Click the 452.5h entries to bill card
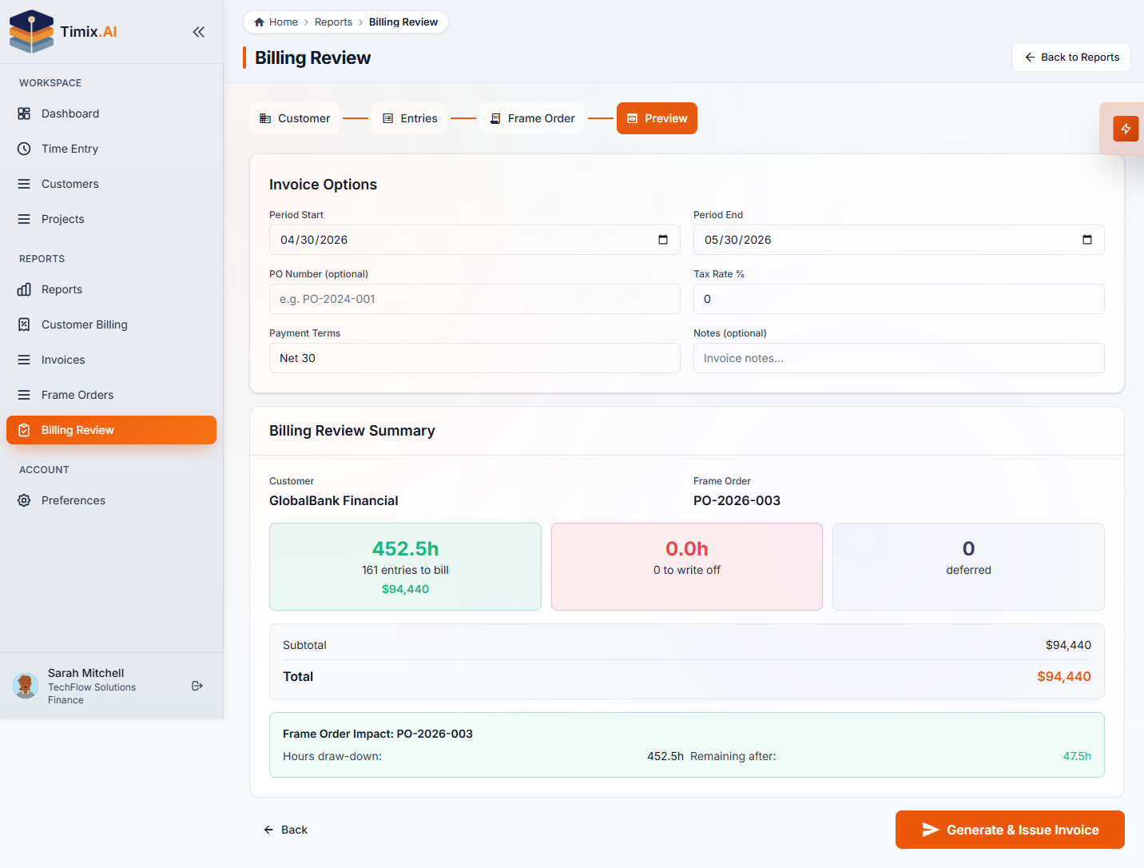Screen dimensions: 1144x868 [x=405, y=567]
